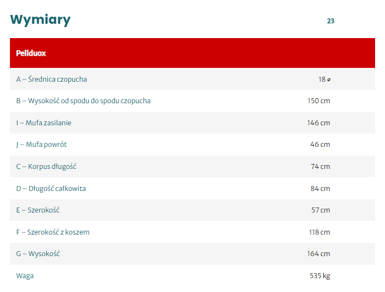Click the 146 cm value
The height and width of the screenshot is (292, 385).
(x=319, y=123)
